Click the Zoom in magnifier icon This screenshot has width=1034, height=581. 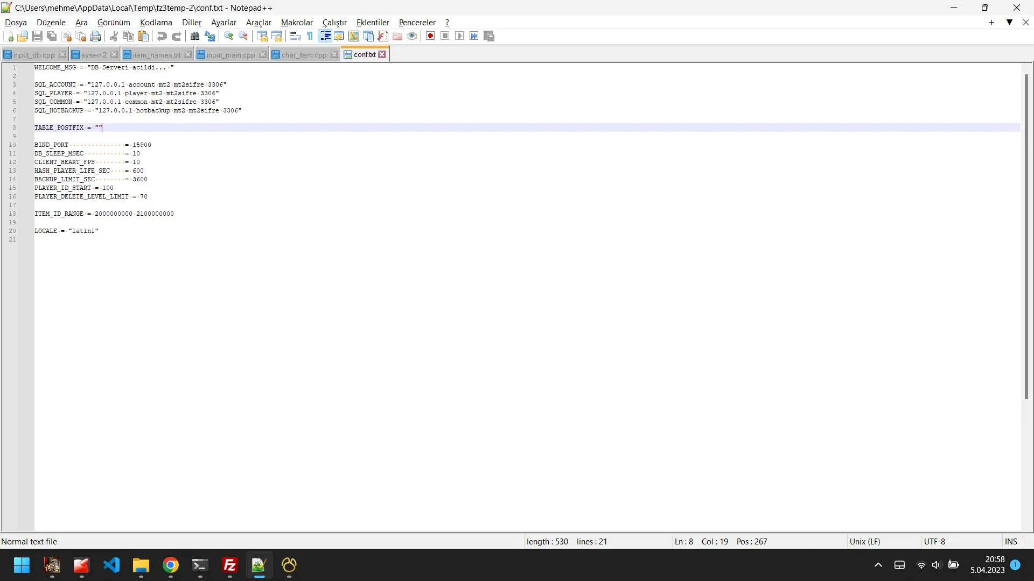coord(229,36)
